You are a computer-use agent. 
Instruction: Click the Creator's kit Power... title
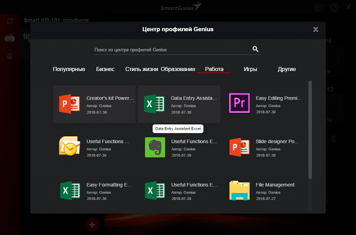(x=110, y=98)
